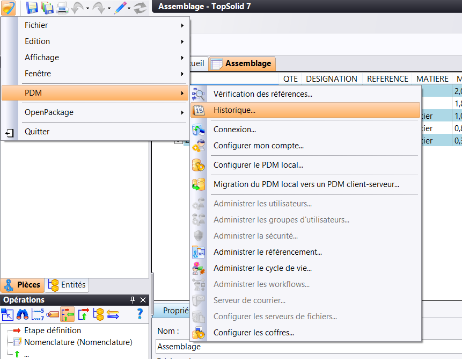
Task: Switch to the Pièces tab
Action: 23,285
